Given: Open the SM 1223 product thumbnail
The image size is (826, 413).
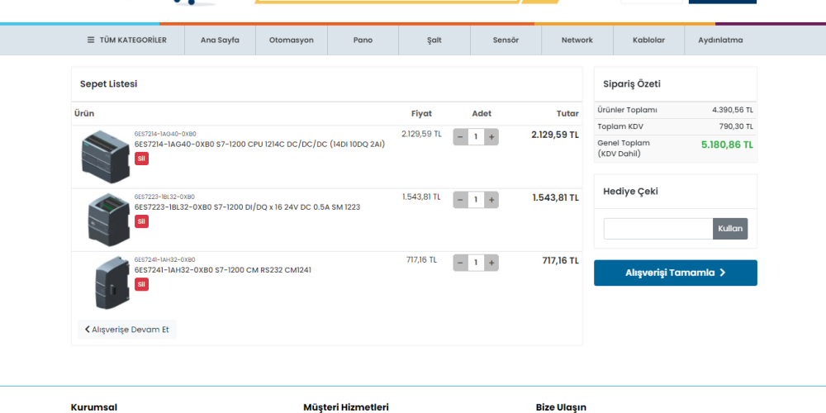Looking at the screenshot, I should [x=107, y=219].
